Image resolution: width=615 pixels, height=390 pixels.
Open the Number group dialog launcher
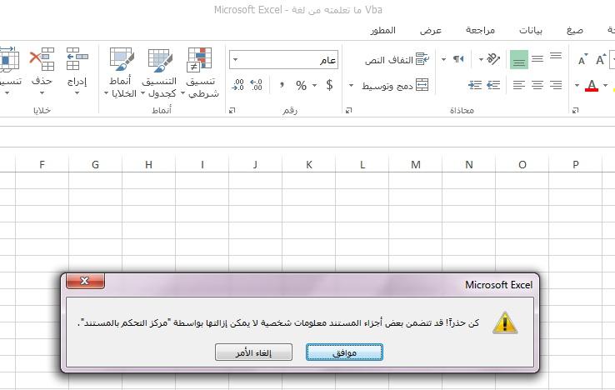232,111
